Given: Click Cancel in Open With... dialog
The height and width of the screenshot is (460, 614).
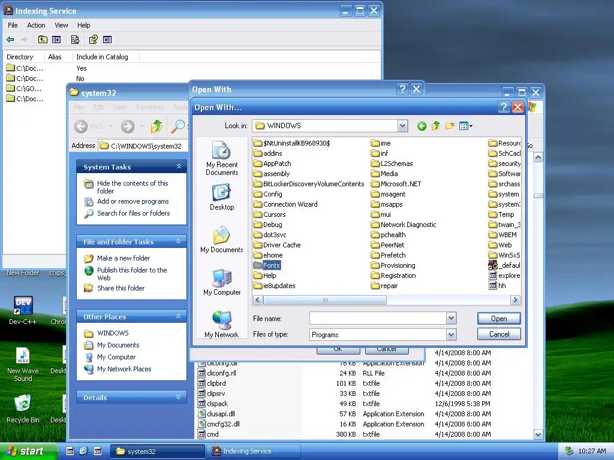Looking at the screenshot, I should pyautogui.click(x=499, y=334).
